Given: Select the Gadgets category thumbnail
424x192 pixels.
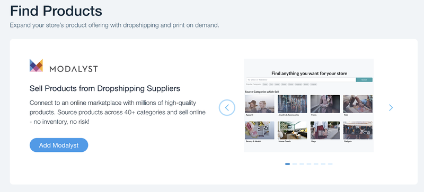Looking at the screenshot, I should [x=358, y=130].
